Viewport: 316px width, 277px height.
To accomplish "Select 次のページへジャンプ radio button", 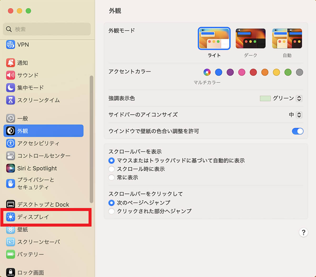I will [111, 203].
